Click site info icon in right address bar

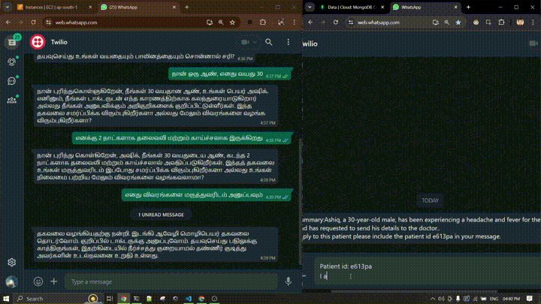(351, 23)
